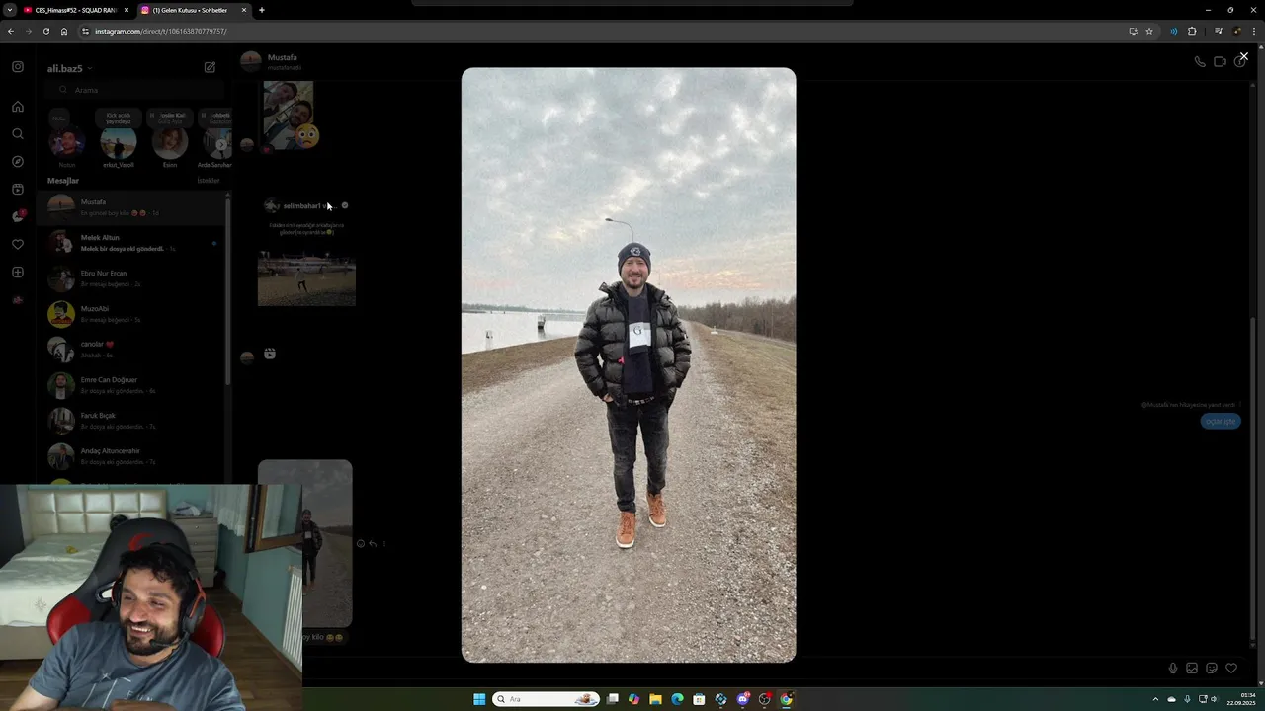Expand ali.baz5 account switcher
Image resolution: width=1265 pixels, height=711 pixels.
coord(69,68)
